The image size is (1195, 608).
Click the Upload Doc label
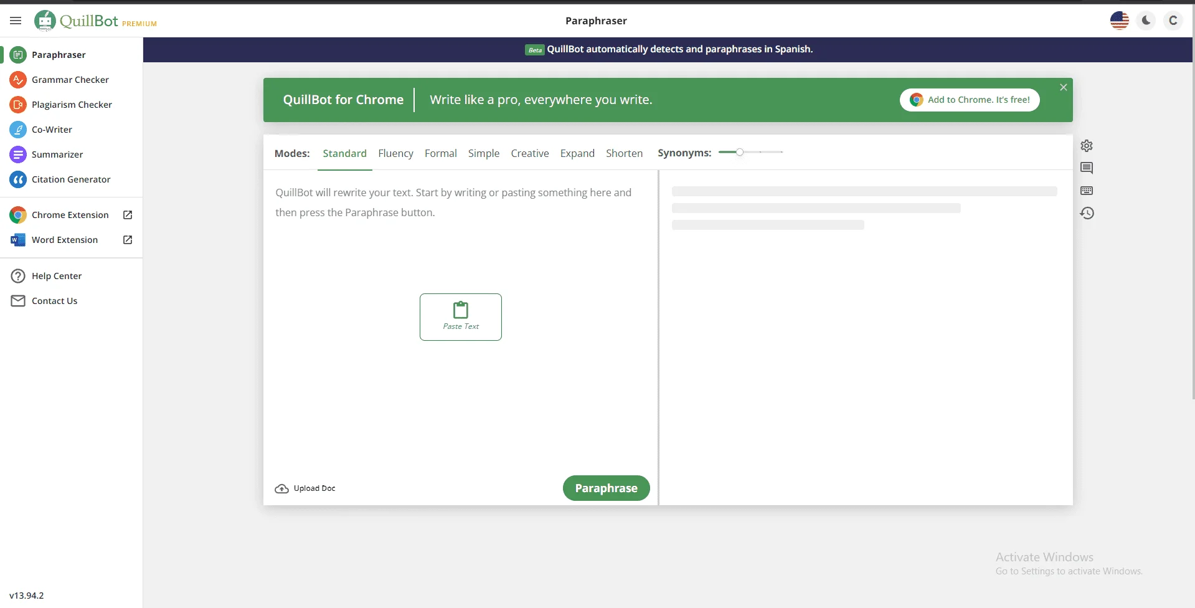pos(314,488)
